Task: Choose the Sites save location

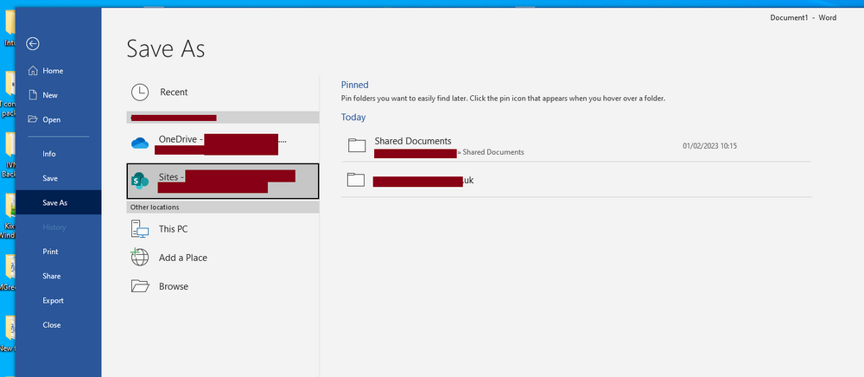Action: tap(223, 181)
